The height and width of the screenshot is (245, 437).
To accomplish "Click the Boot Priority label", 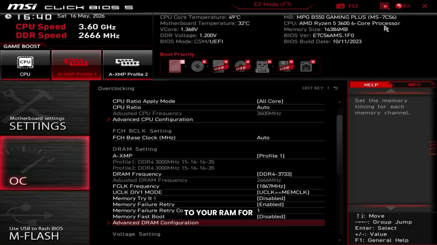I will (177, 54).
